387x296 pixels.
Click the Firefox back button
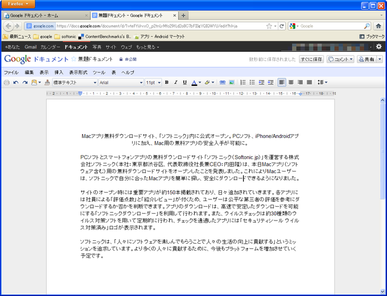click(9, 26)
